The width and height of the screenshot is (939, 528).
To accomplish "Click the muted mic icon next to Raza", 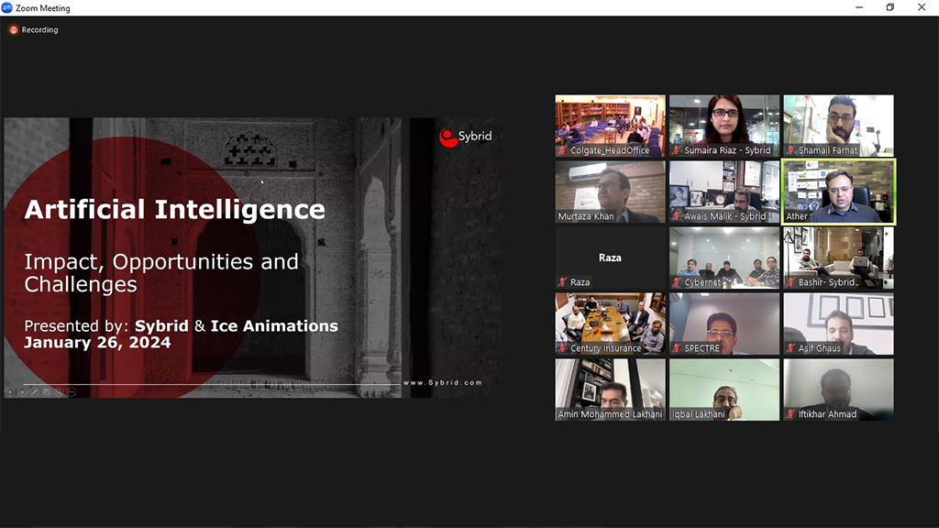I will [562, 282].
